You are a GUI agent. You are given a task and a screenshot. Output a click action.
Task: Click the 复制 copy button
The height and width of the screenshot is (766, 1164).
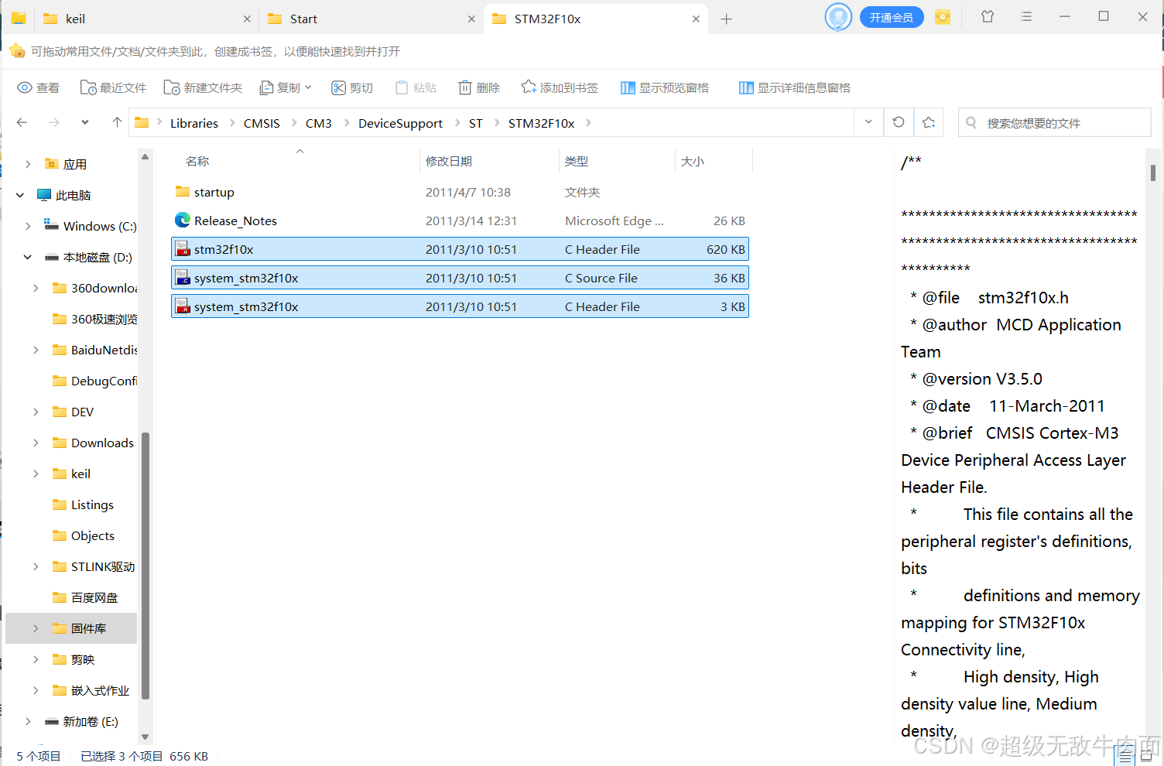pyautogui.click(x=286, y=87)
